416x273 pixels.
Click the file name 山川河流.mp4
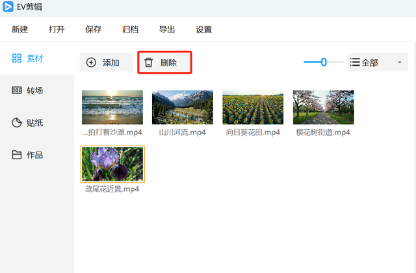tap(183, 132)
